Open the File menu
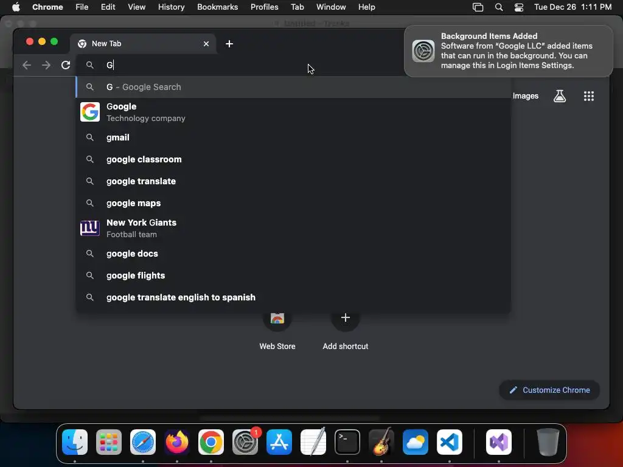The image size is (623, 467). pos(82,7)
